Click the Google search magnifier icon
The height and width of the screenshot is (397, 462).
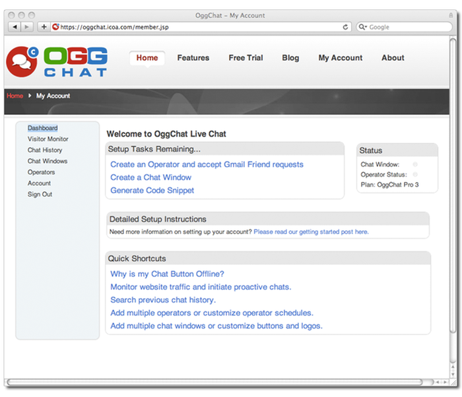pos(362,27)
